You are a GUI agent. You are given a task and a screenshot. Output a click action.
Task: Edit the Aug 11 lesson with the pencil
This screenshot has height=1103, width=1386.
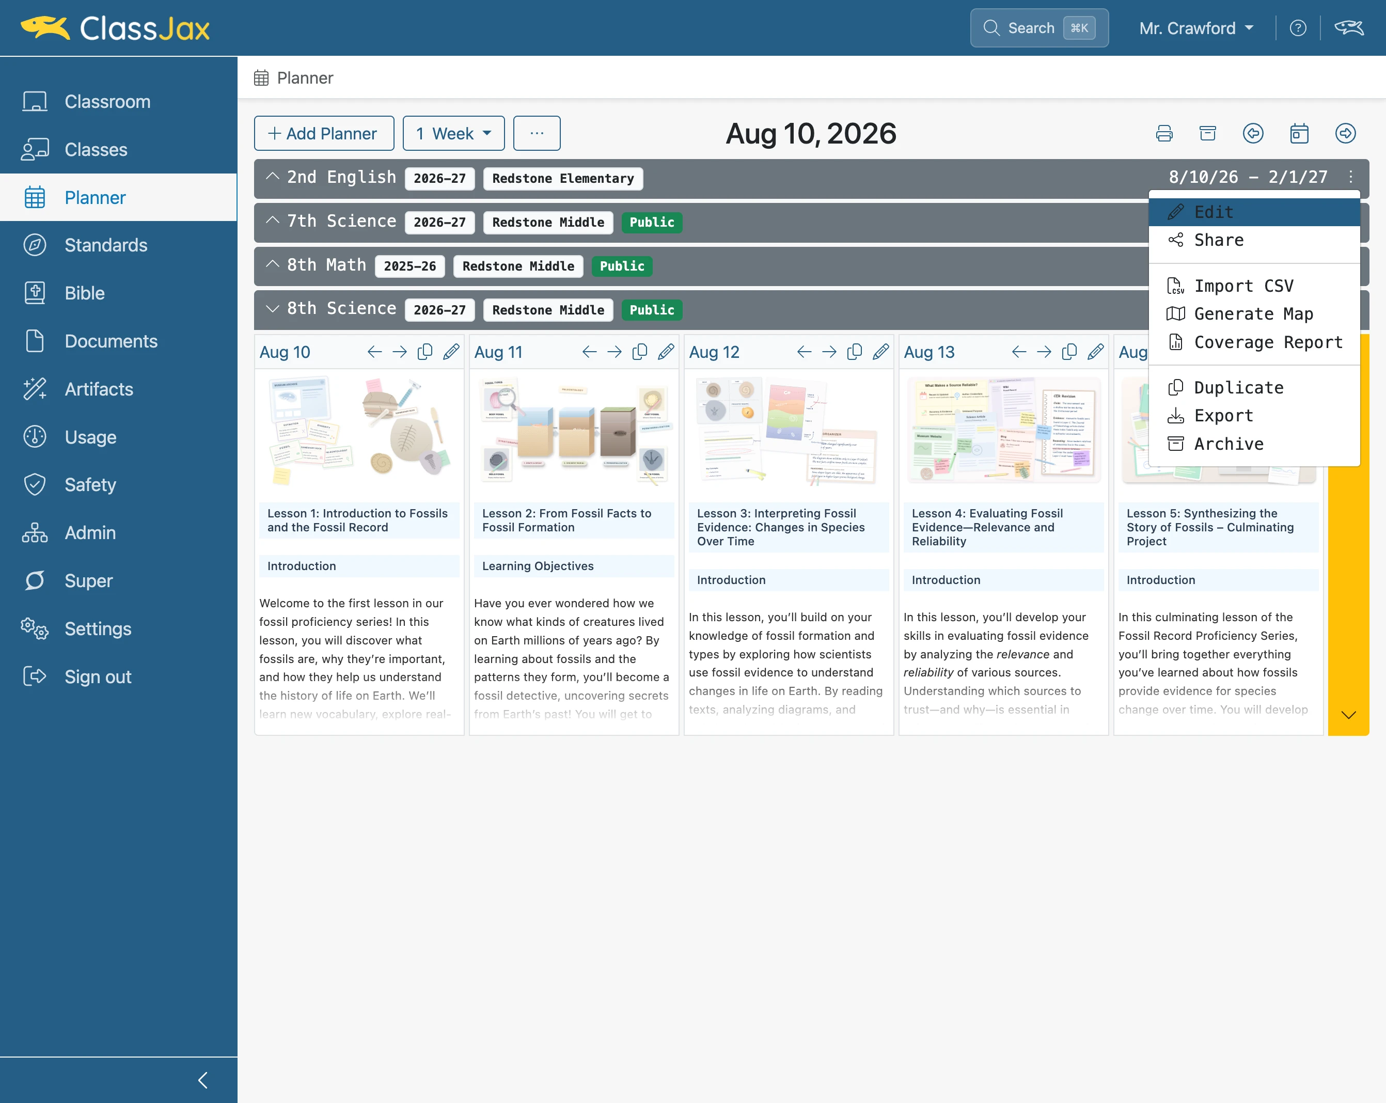click(x=666, y=352)
